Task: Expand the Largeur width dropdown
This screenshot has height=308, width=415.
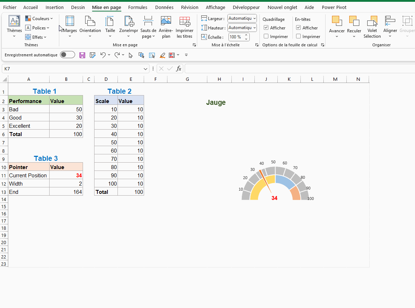Action: [254, 18]
